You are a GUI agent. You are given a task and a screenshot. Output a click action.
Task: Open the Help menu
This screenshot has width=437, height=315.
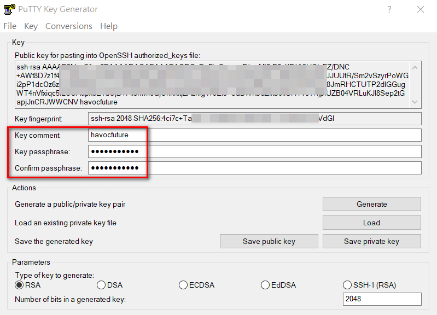109,26
